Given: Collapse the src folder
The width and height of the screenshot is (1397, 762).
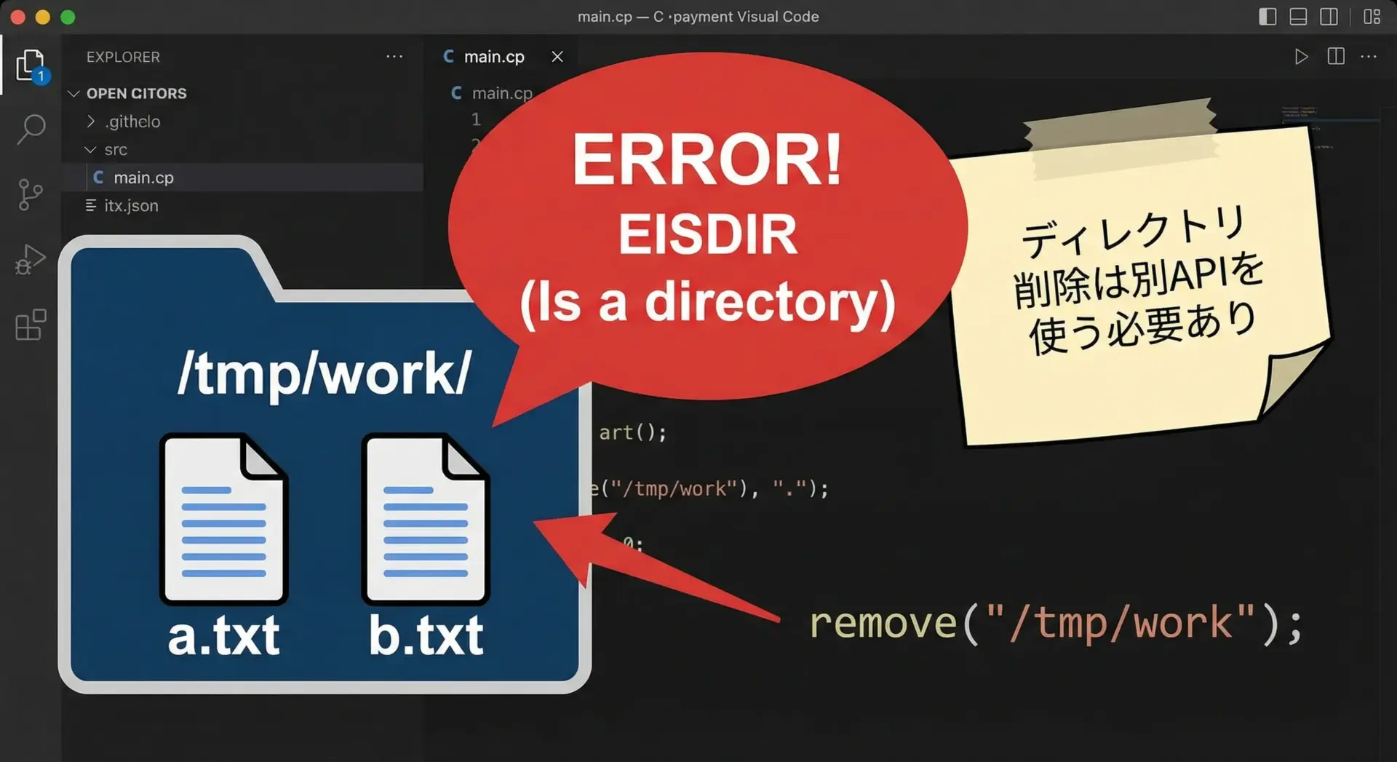Looking at the screenshot, I should (x=115, y=150).
